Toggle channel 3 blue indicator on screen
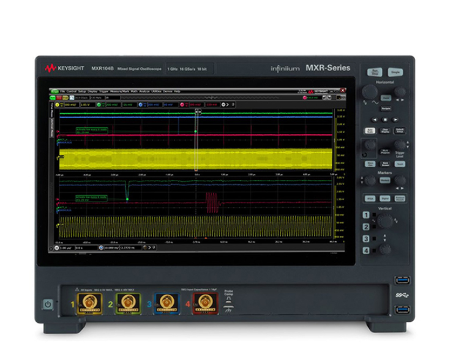This screenshot has height=357, width=453. tap(141, 105)
